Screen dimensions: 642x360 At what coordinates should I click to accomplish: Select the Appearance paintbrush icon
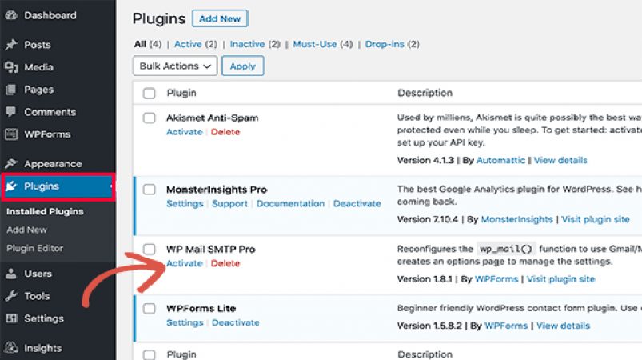[x=11, y=164]
